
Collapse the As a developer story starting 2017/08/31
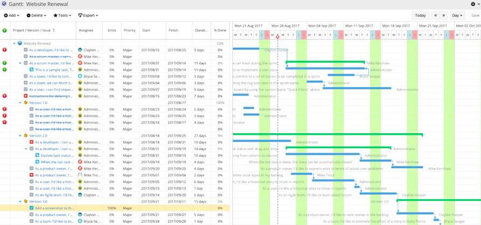(26, 149)
